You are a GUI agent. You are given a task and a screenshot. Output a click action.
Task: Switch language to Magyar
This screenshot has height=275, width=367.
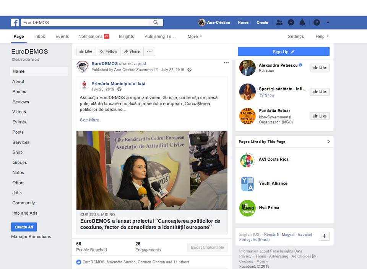pos(288,234)
